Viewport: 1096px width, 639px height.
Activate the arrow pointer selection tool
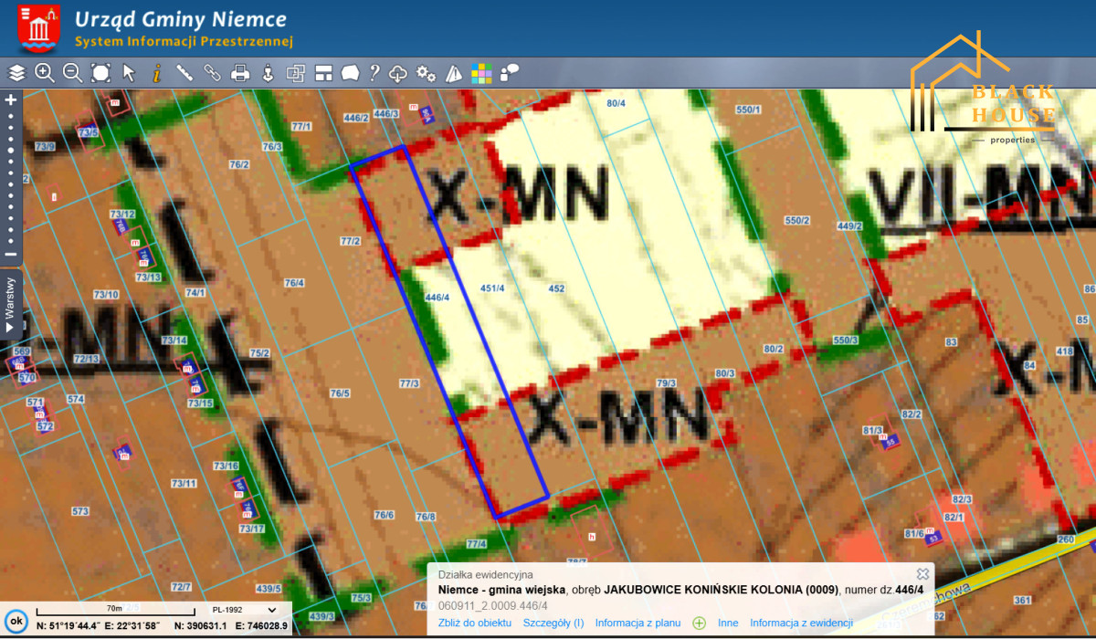tap(129, 73)
